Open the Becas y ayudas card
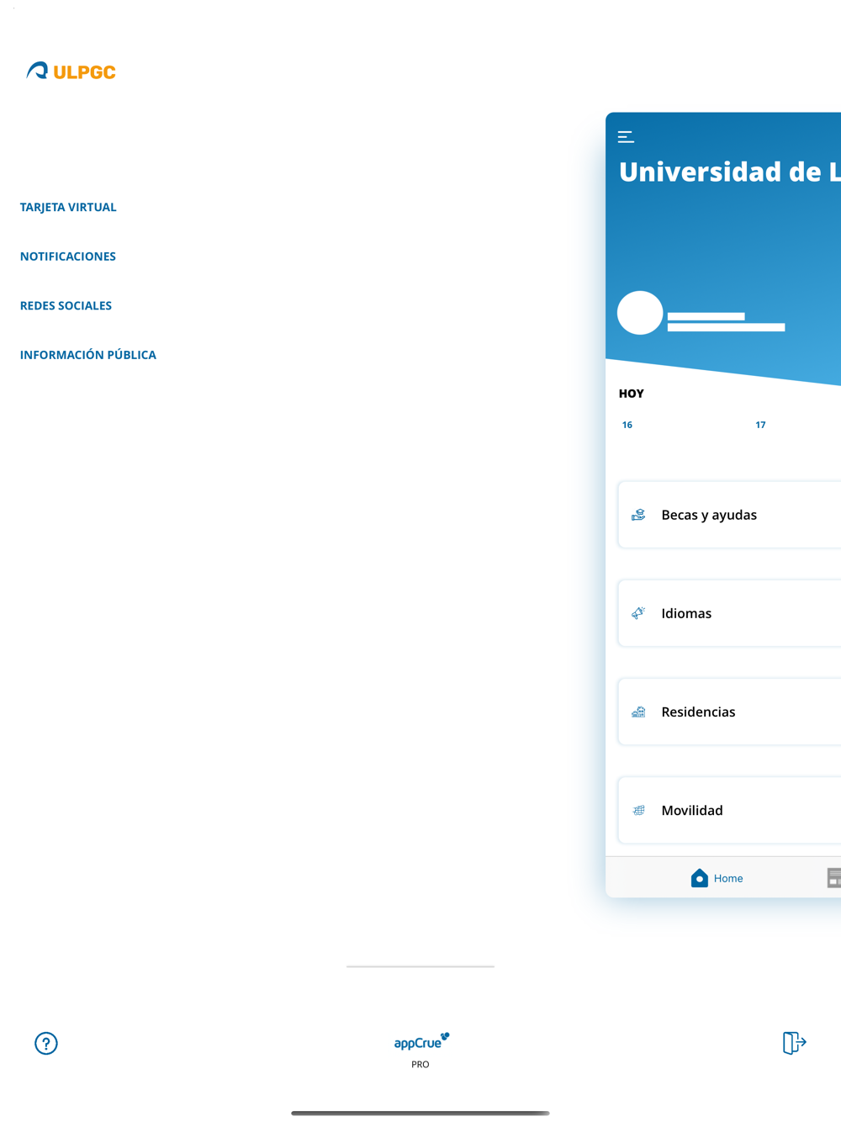Viewport: 841px width, 1122px height. [730, 515]
